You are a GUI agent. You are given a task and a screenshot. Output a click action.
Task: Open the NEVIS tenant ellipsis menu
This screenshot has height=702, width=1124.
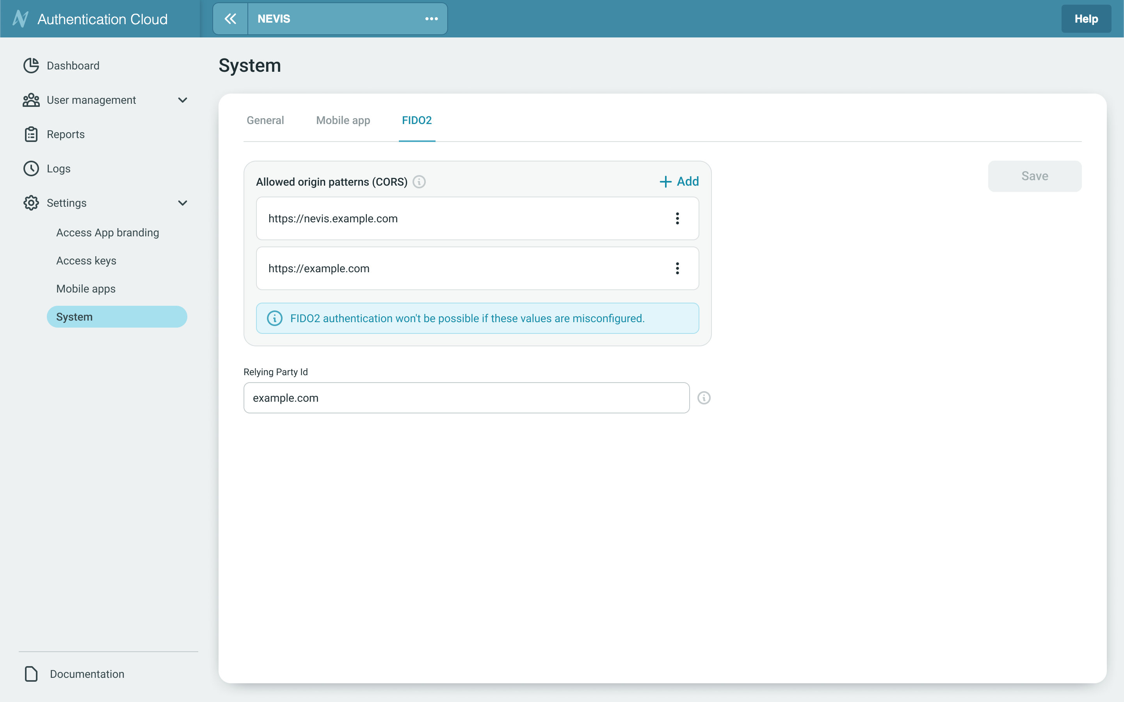[x=431, y=19]
